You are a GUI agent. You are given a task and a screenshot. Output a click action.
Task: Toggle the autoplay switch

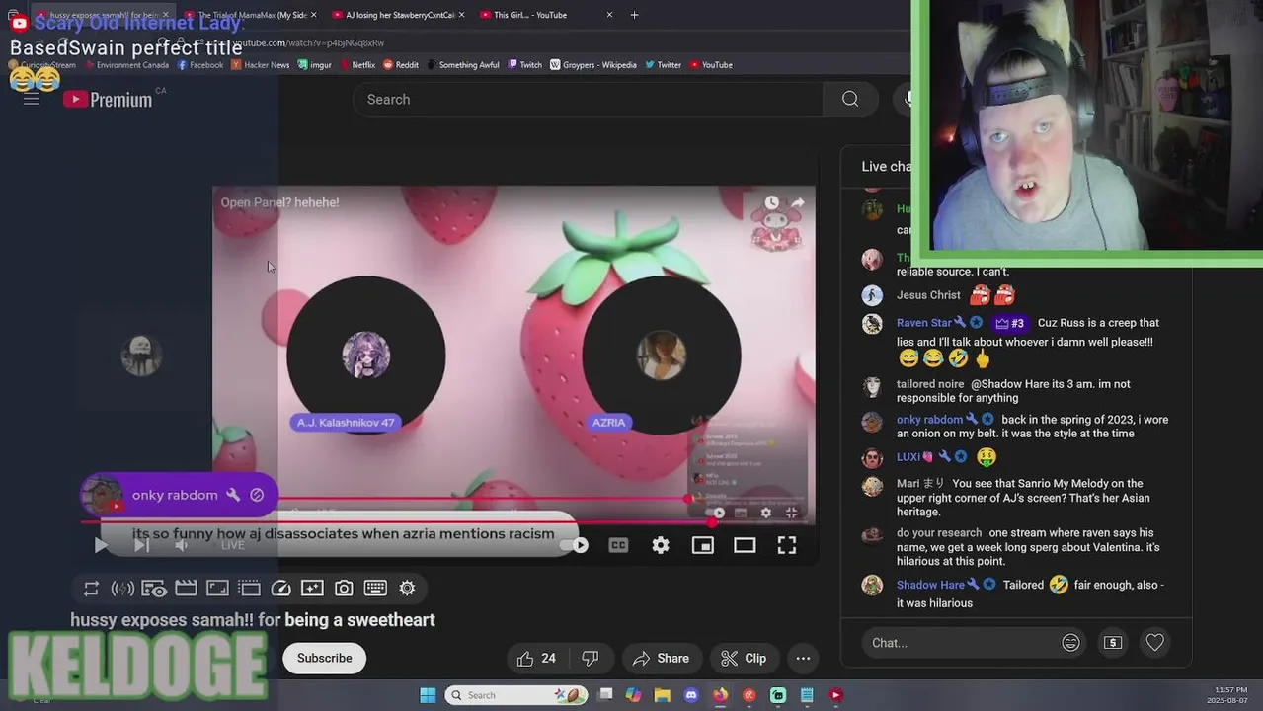[575, 545]
